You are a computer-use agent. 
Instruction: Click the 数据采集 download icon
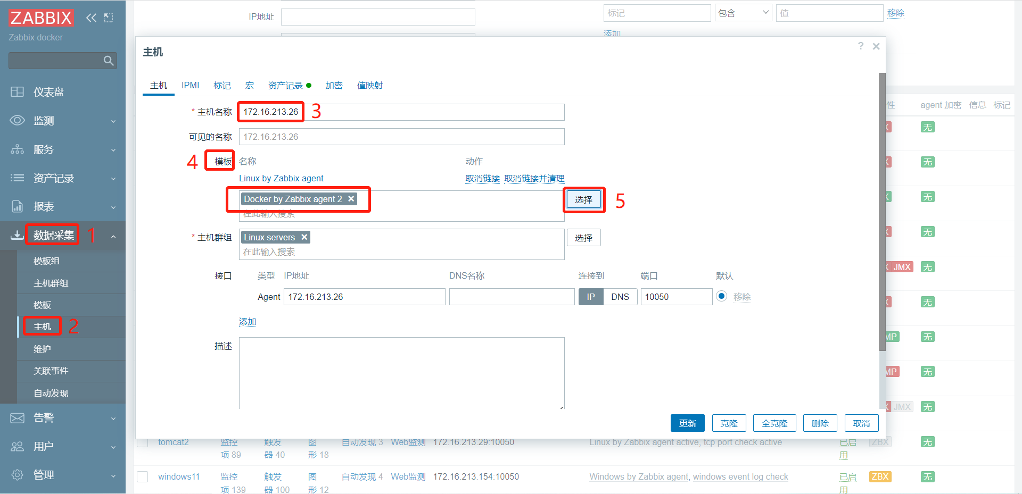tap(17, 235)
